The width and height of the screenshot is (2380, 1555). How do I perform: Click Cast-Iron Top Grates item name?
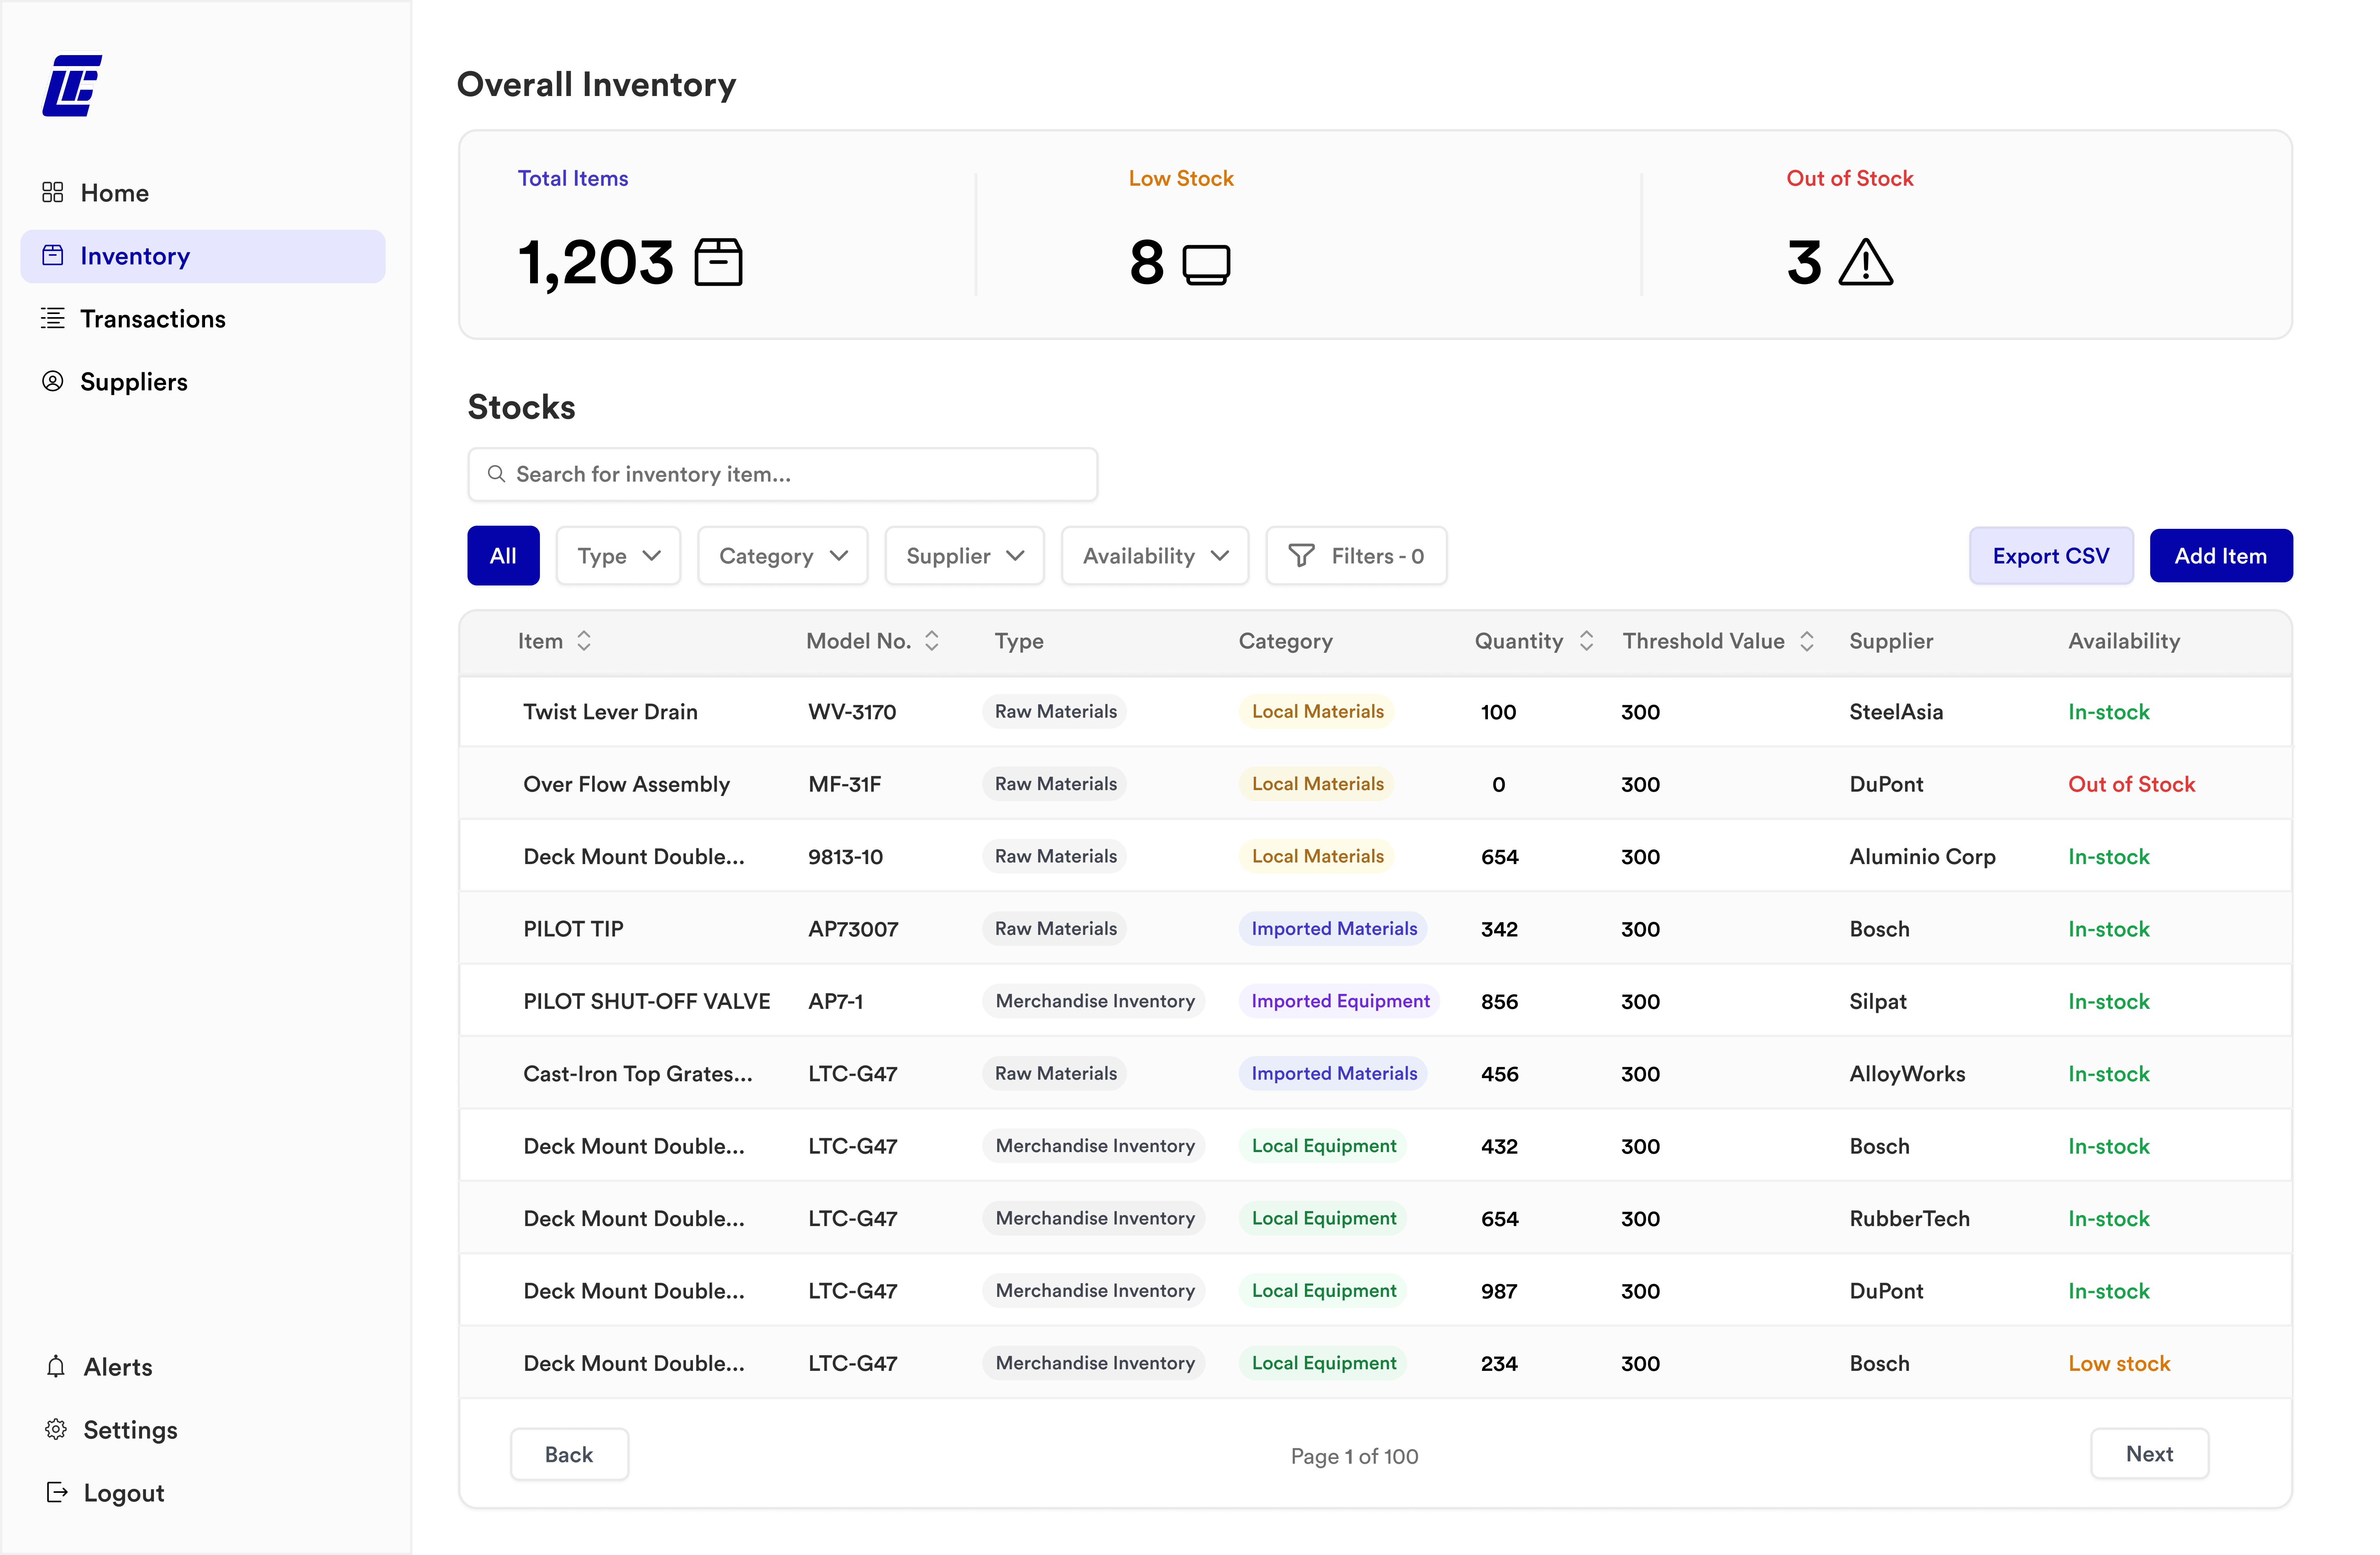(638, 1074)
